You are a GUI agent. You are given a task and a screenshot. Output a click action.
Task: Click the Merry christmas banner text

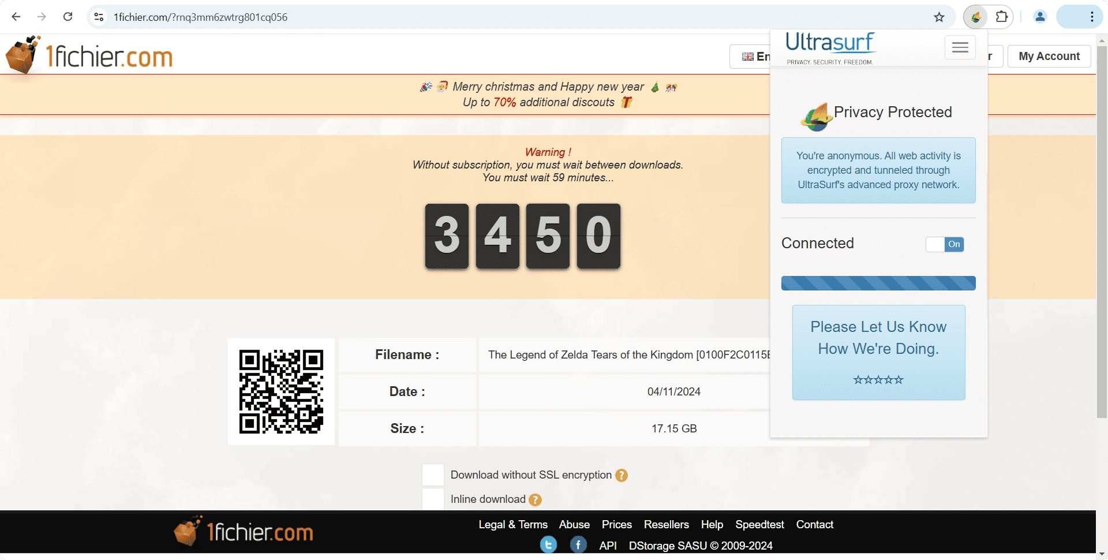pos(548,87)
